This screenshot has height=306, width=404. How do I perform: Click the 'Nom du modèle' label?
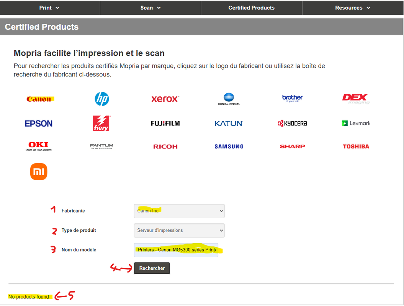coord(79,250)
